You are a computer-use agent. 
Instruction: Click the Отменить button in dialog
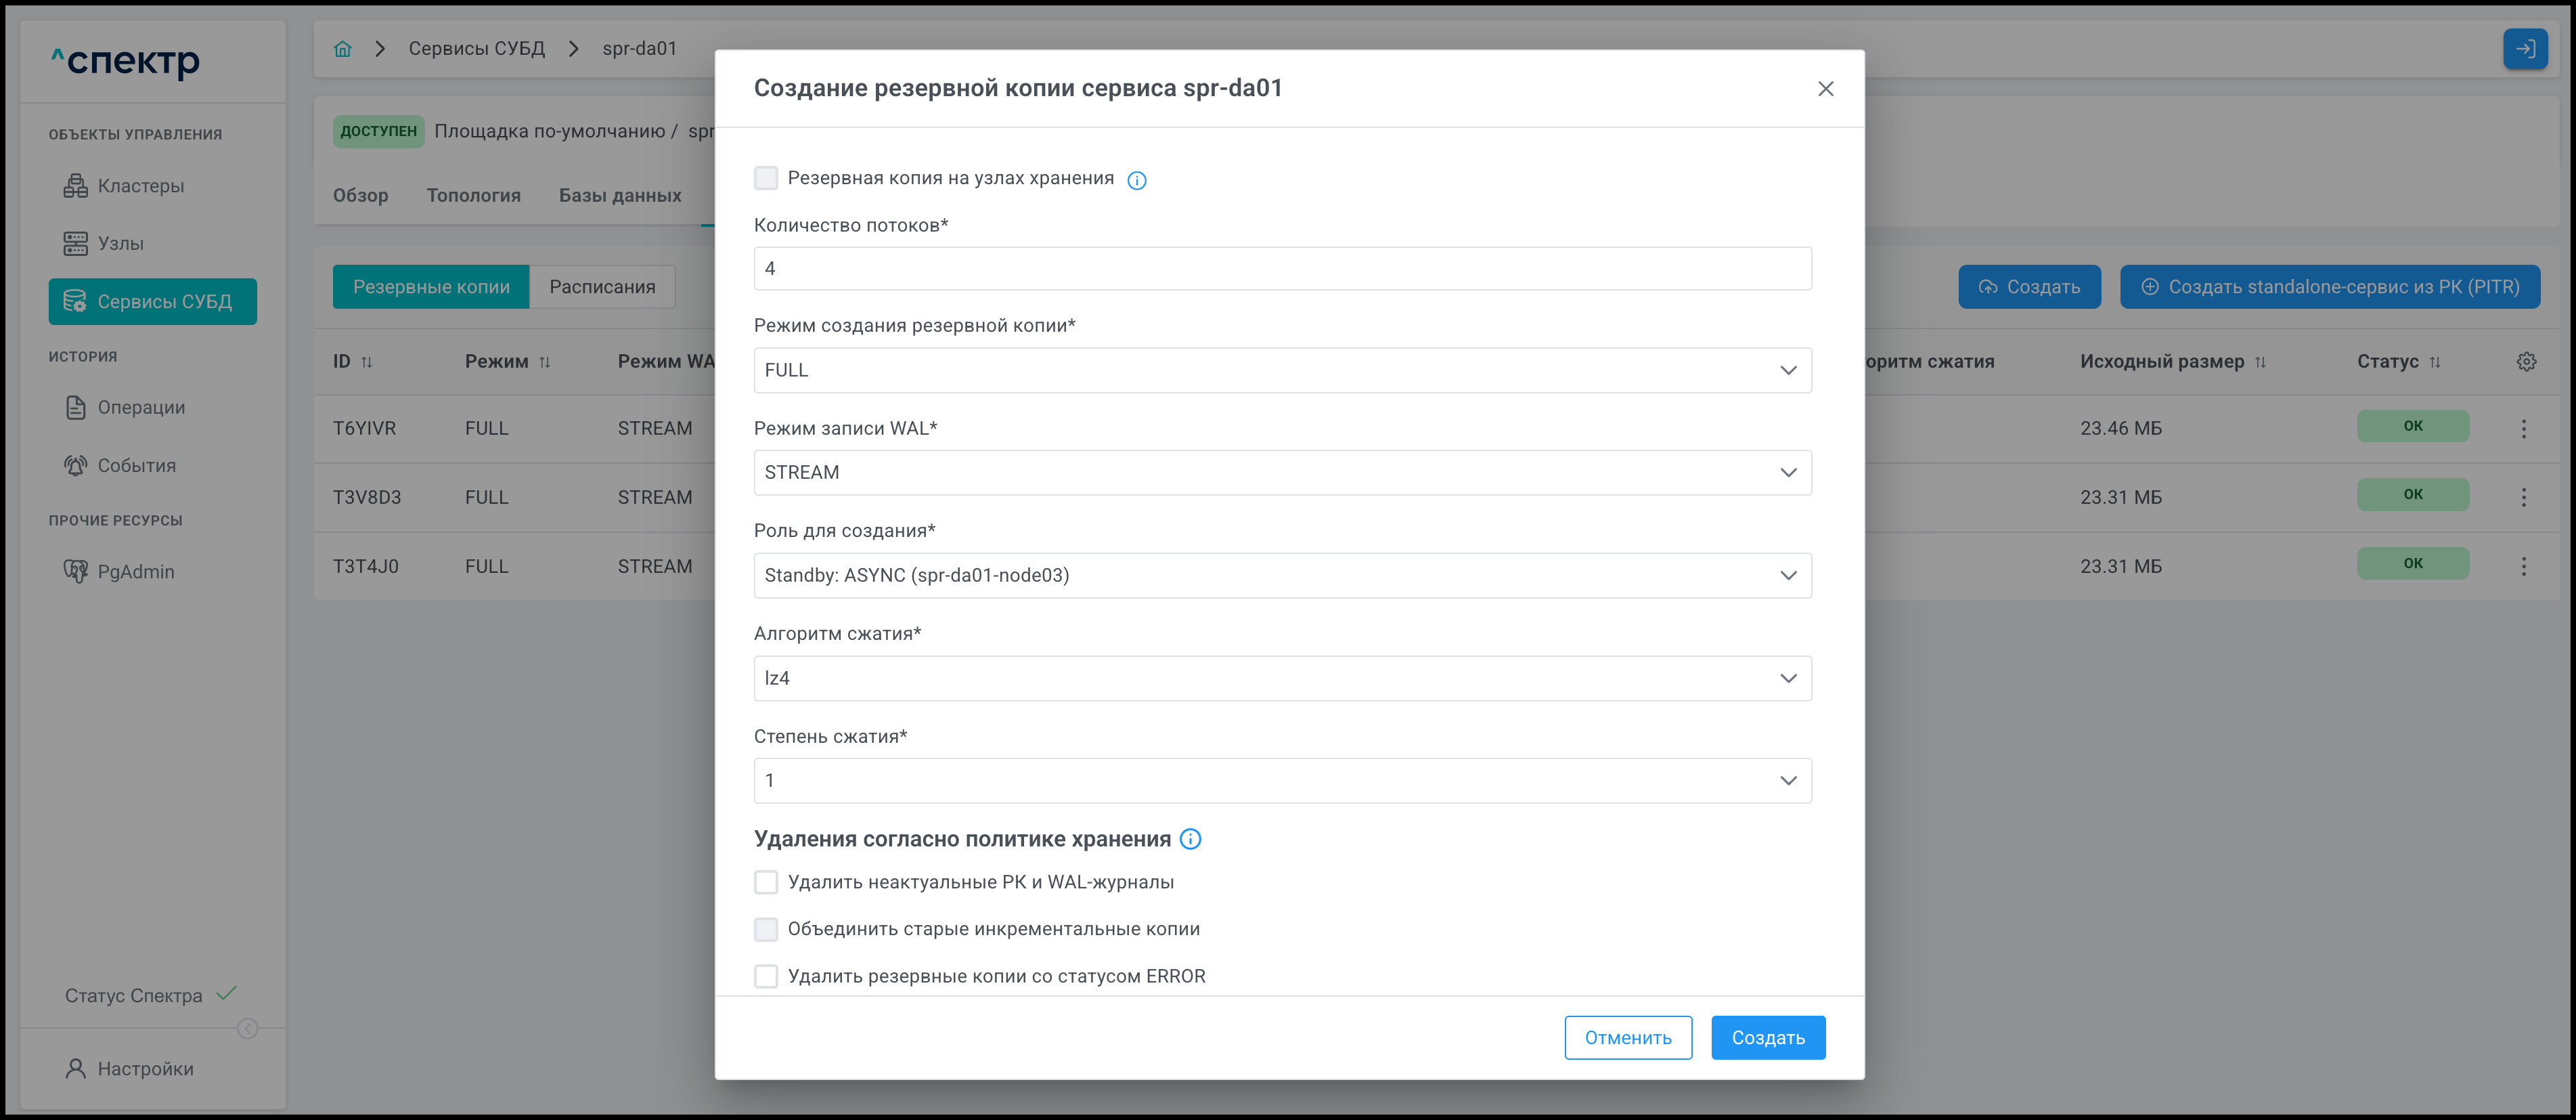click(x=1627, y=1038)
